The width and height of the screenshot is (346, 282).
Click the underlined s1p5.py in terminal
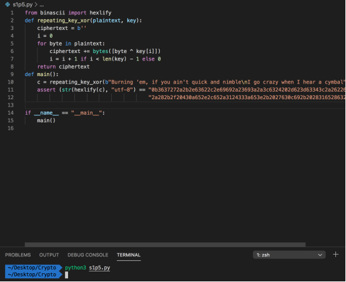pyautogui.click(x=99, y=268)
